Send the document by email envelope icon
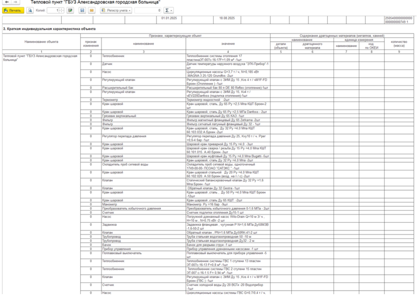418x301 pixels. click(x=92, y=10)
